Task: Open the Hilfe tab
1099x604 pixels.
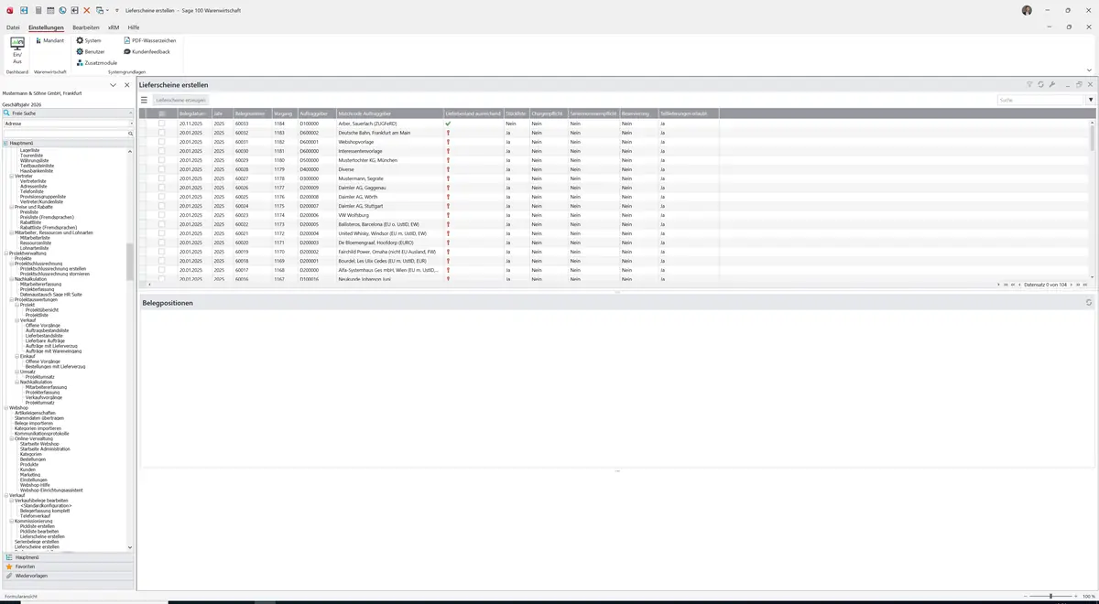Action: click(x=134, y=27)
